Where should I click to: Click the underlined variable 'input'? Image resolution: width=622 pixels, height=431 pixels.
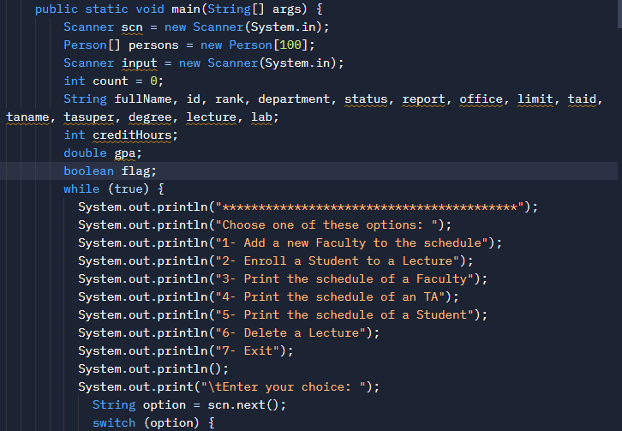[x=139, y=63]
